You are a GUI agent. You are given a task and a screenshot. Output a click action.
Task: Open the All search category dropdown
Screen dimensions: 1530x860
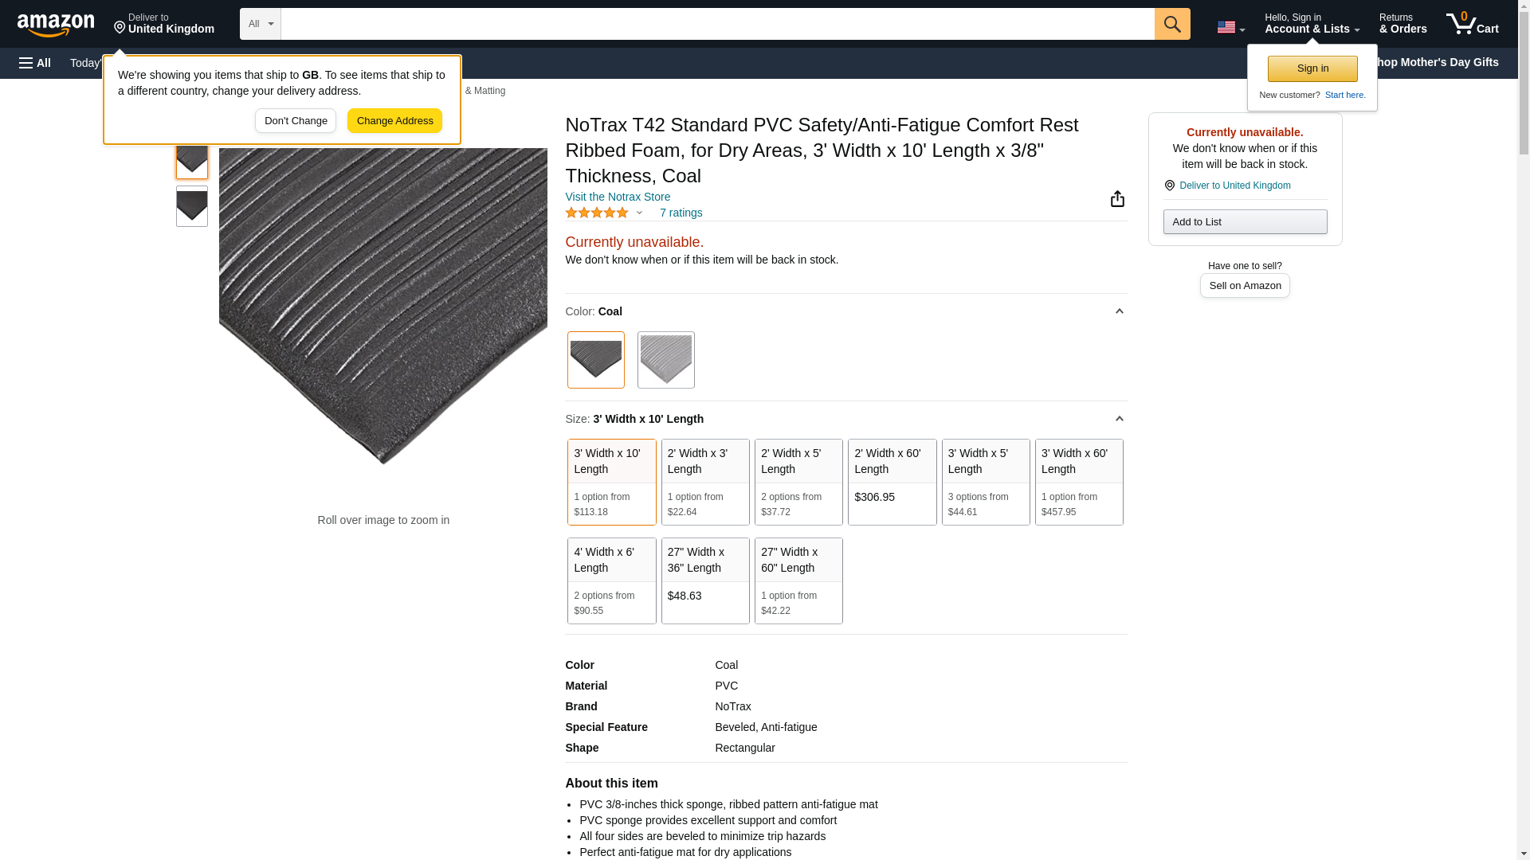click(x=260, y=24)
